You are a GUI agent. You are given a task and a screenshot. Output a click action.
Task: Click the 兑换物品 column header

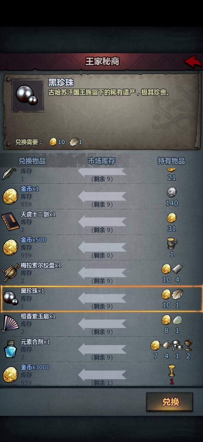pos(32,161)
